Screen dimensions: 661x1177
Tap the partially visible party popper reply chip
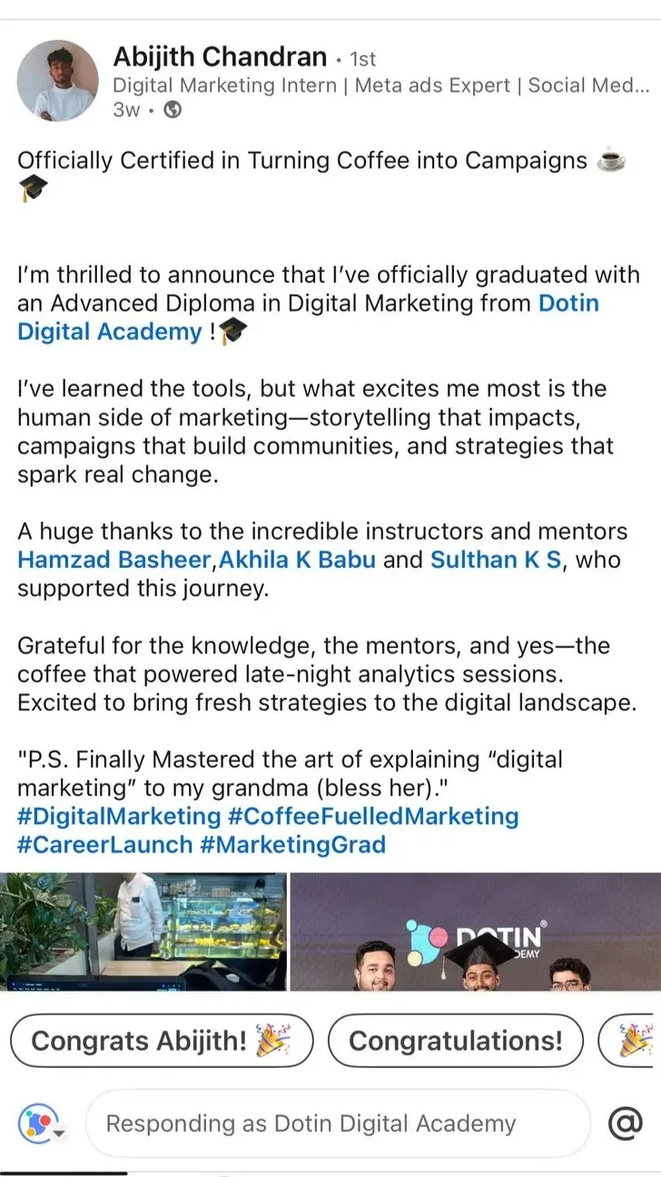click(631, 1041)
